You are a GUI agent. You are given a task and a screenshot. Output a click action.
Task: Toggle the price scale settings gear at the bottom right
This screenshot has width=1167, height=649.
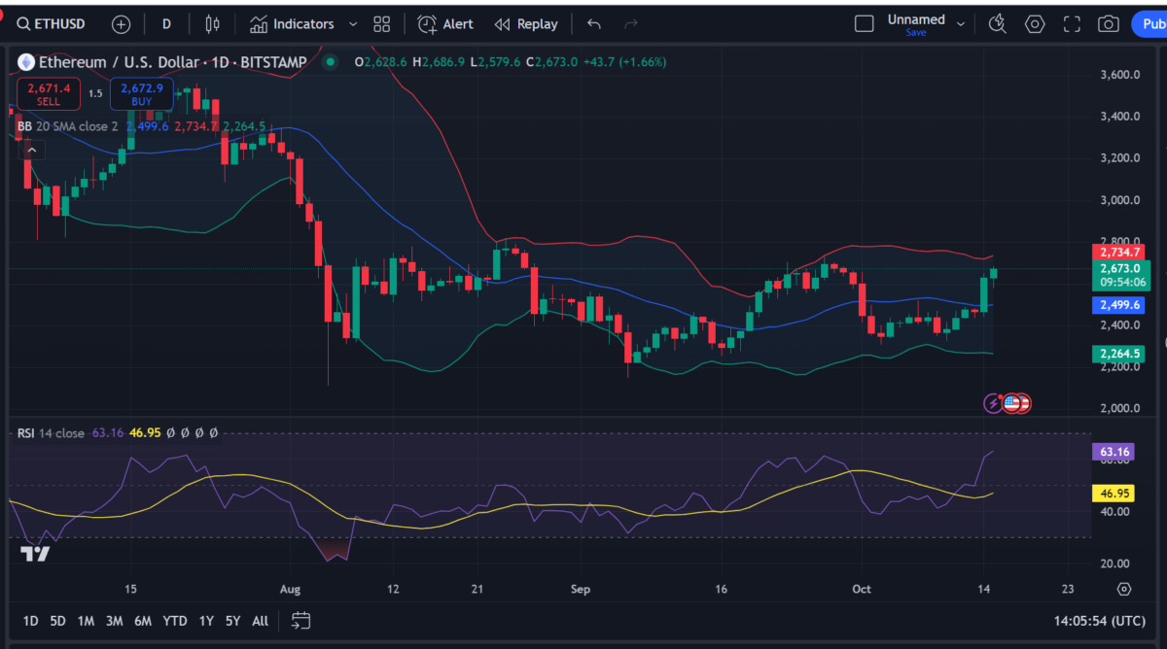point(1124,589)
